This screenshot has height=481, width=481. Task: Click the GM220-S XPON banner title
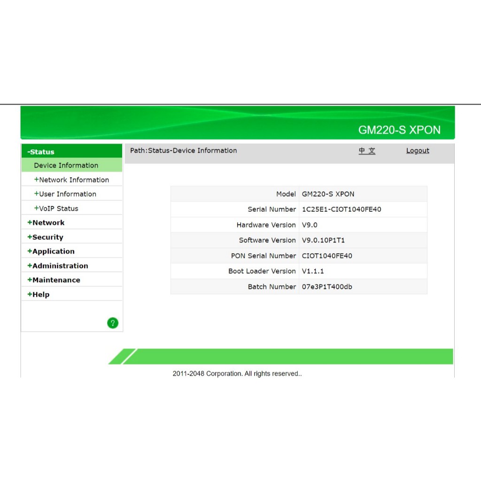(x=399, y=130)
